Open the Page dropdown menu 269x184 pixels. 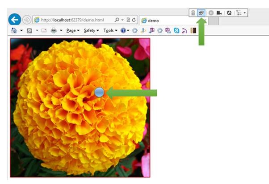point(72,31)
